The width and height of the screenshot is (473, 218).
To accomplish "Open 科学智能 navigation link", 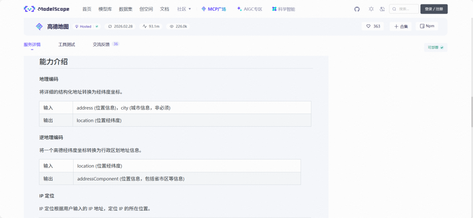I will (283, 9).
